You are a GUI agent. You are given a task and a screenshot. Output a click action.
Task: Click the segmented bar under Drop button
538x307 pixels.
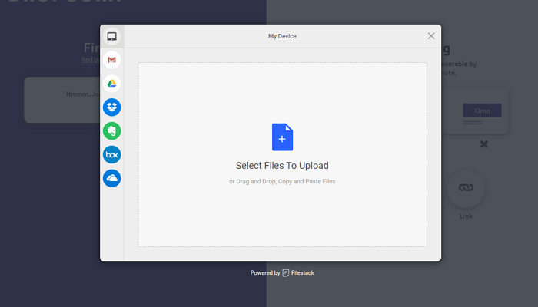[x=473, y=122]
